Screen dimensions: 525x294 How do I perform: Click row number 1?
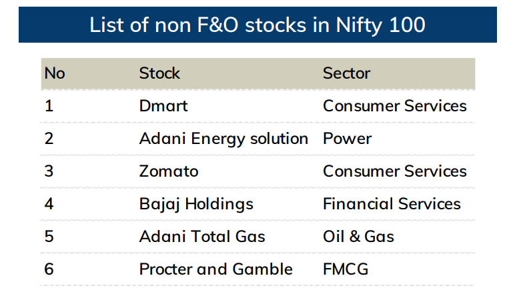(49, 105)
